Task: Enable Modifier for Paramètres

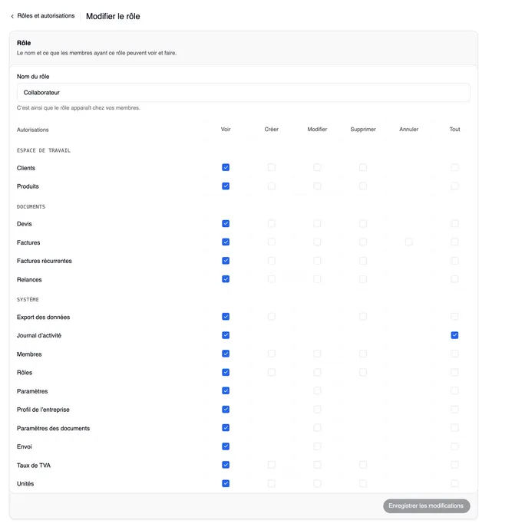Action: (x=317, y=391)
